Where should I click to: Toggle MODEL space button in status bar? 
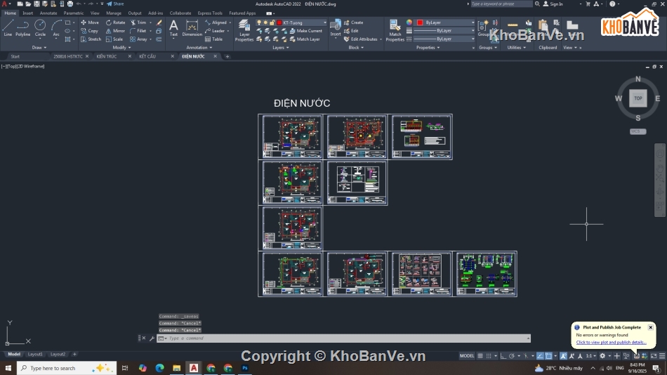pos(467,356)
